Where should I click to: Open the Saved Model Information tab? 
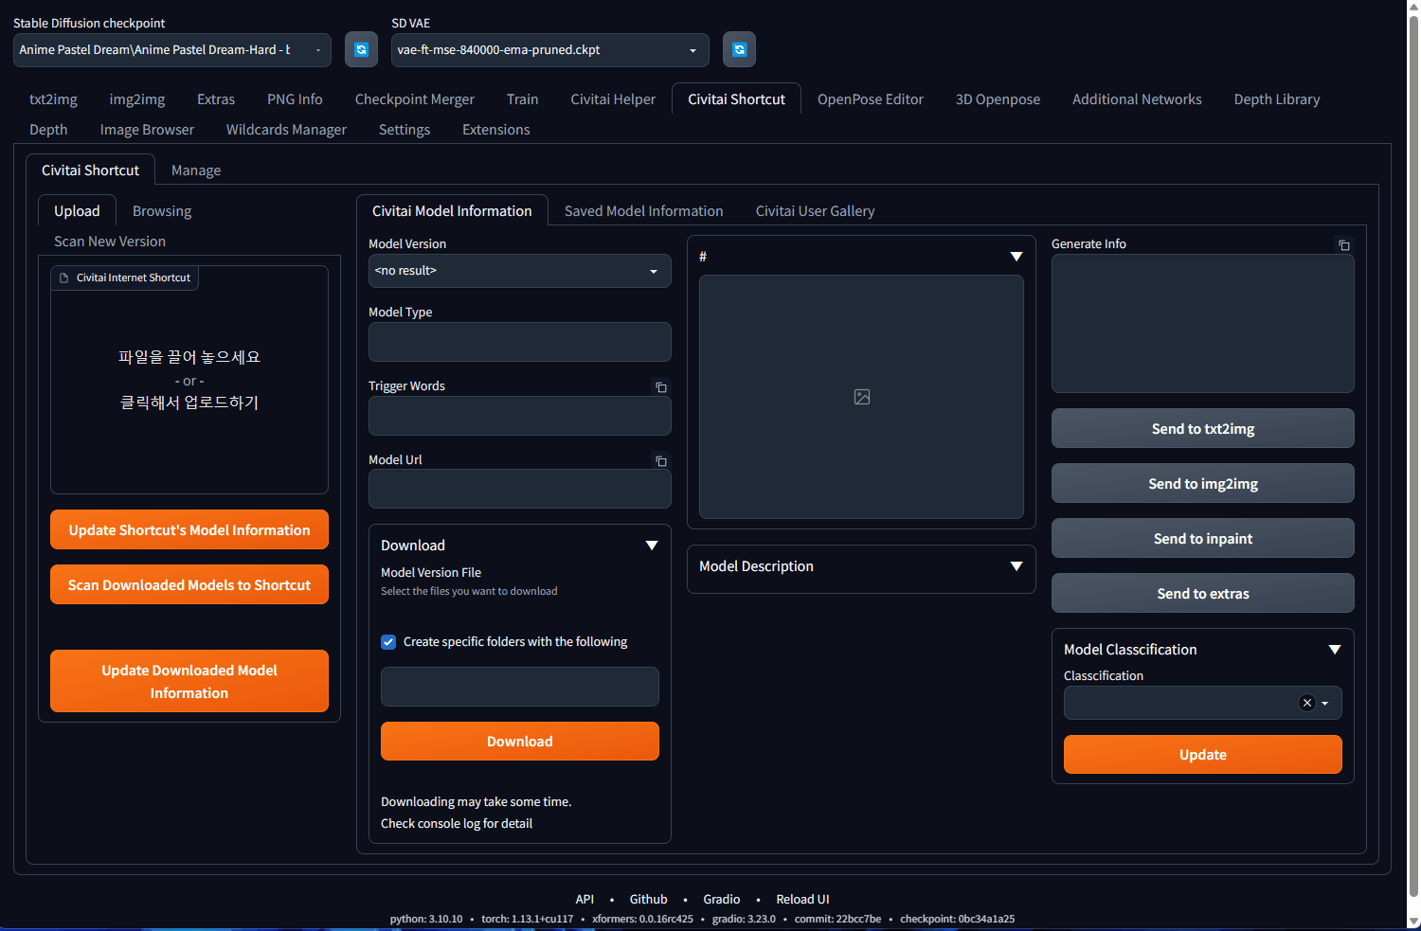pos(644,211)
